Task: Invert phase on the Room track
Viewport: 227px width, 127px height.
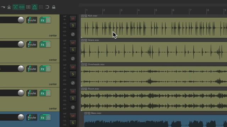Action: pyautogui.click(x=73, y=107)
